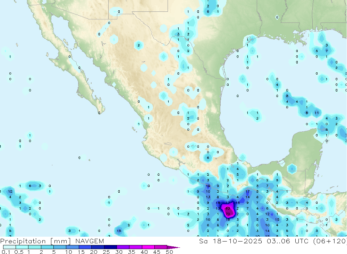Viewport: 347px width, 254px height.
Task: Select the "03..06 UTC" time range text
Action: 287,241
